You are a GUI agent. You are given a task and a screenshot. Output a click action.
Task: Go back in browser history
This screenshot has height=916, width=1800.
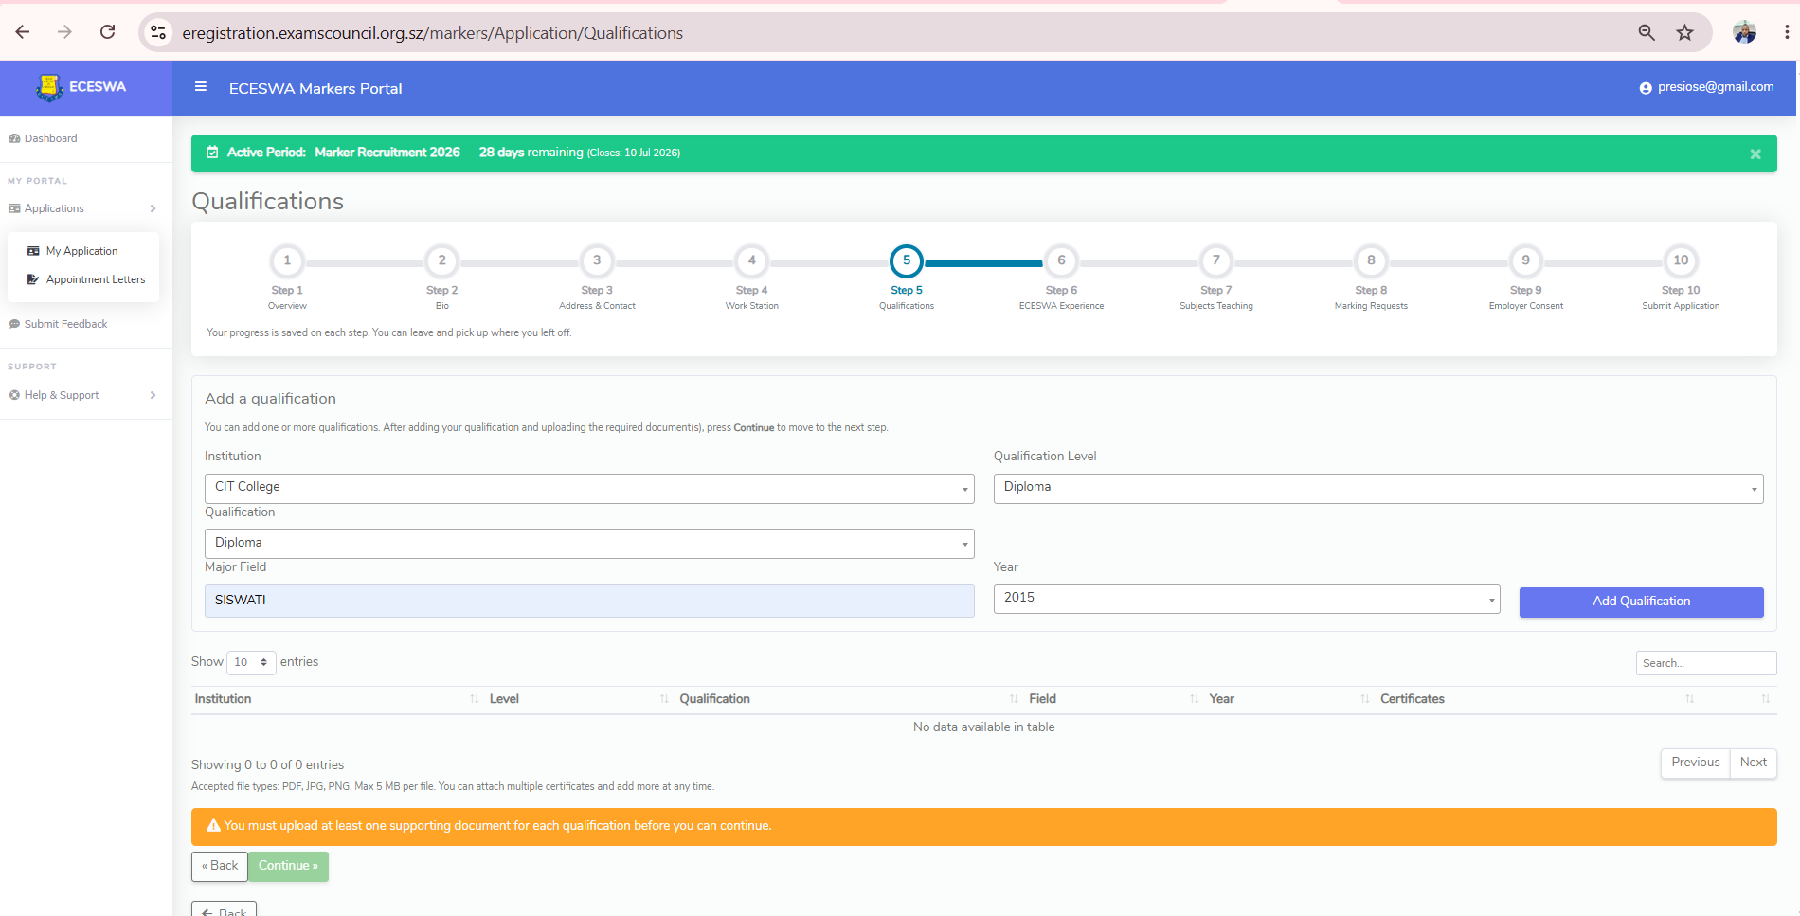point(23,32)
